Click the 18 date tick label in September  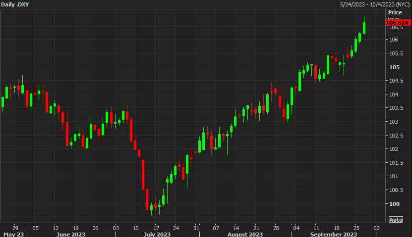click(336, 228)
